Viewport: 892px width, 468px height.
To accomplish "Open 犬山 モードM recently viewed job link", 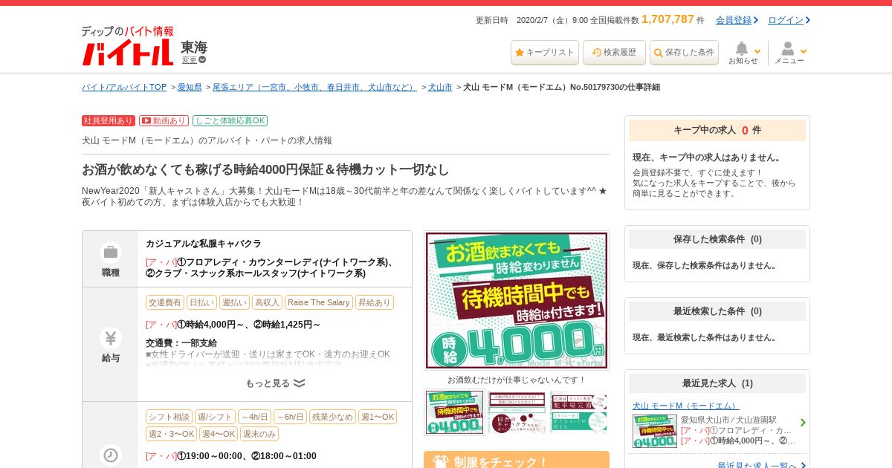I will [x=686, y=406].
